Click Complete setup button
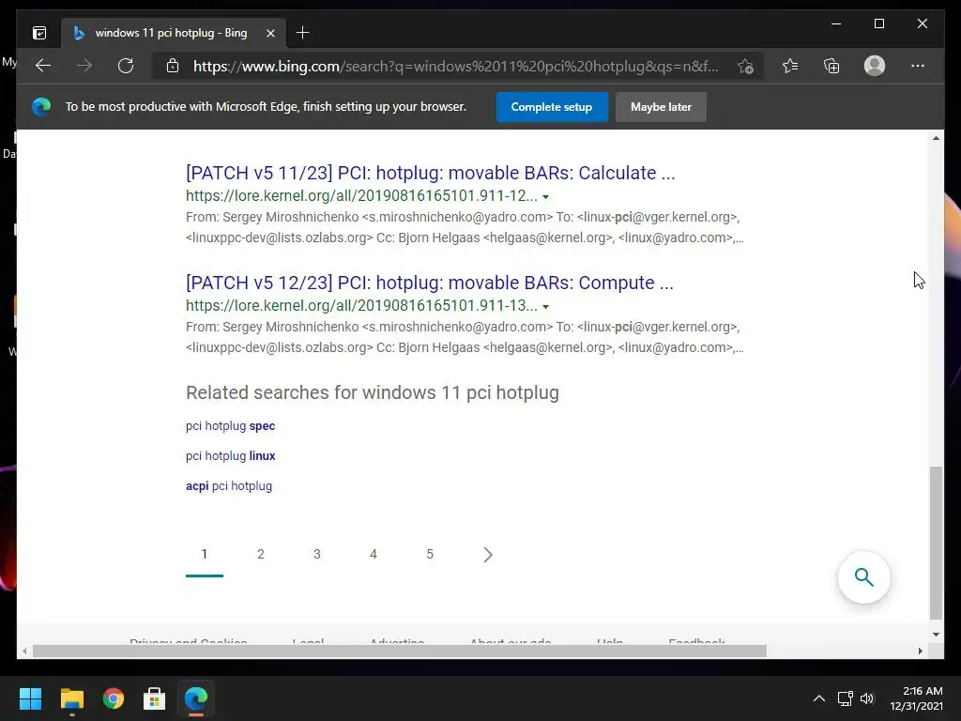 pos(552,107)
